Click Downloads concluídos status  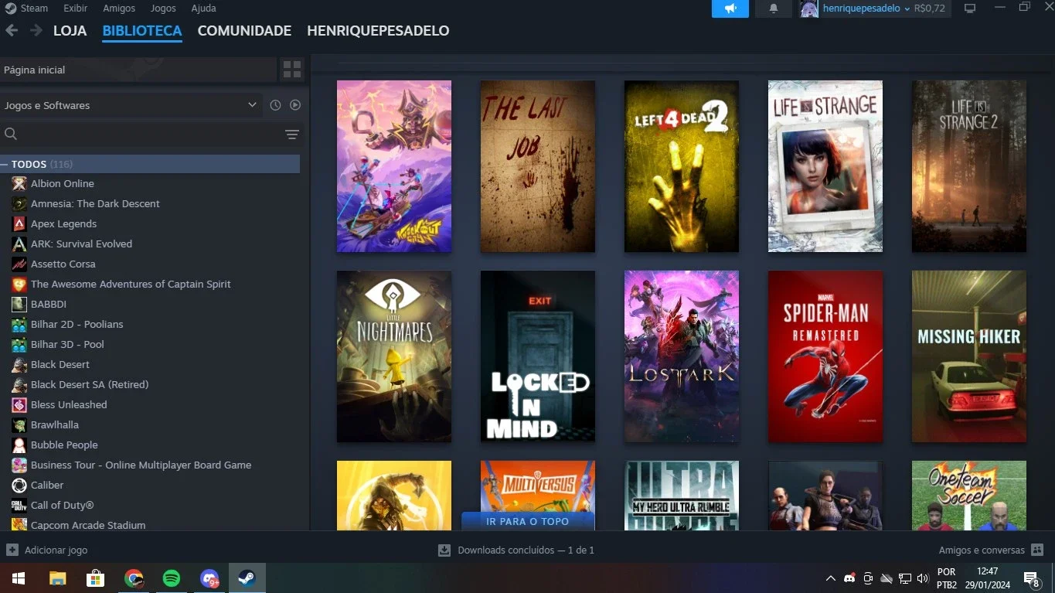pyautogui.click(x=526, y=550)
